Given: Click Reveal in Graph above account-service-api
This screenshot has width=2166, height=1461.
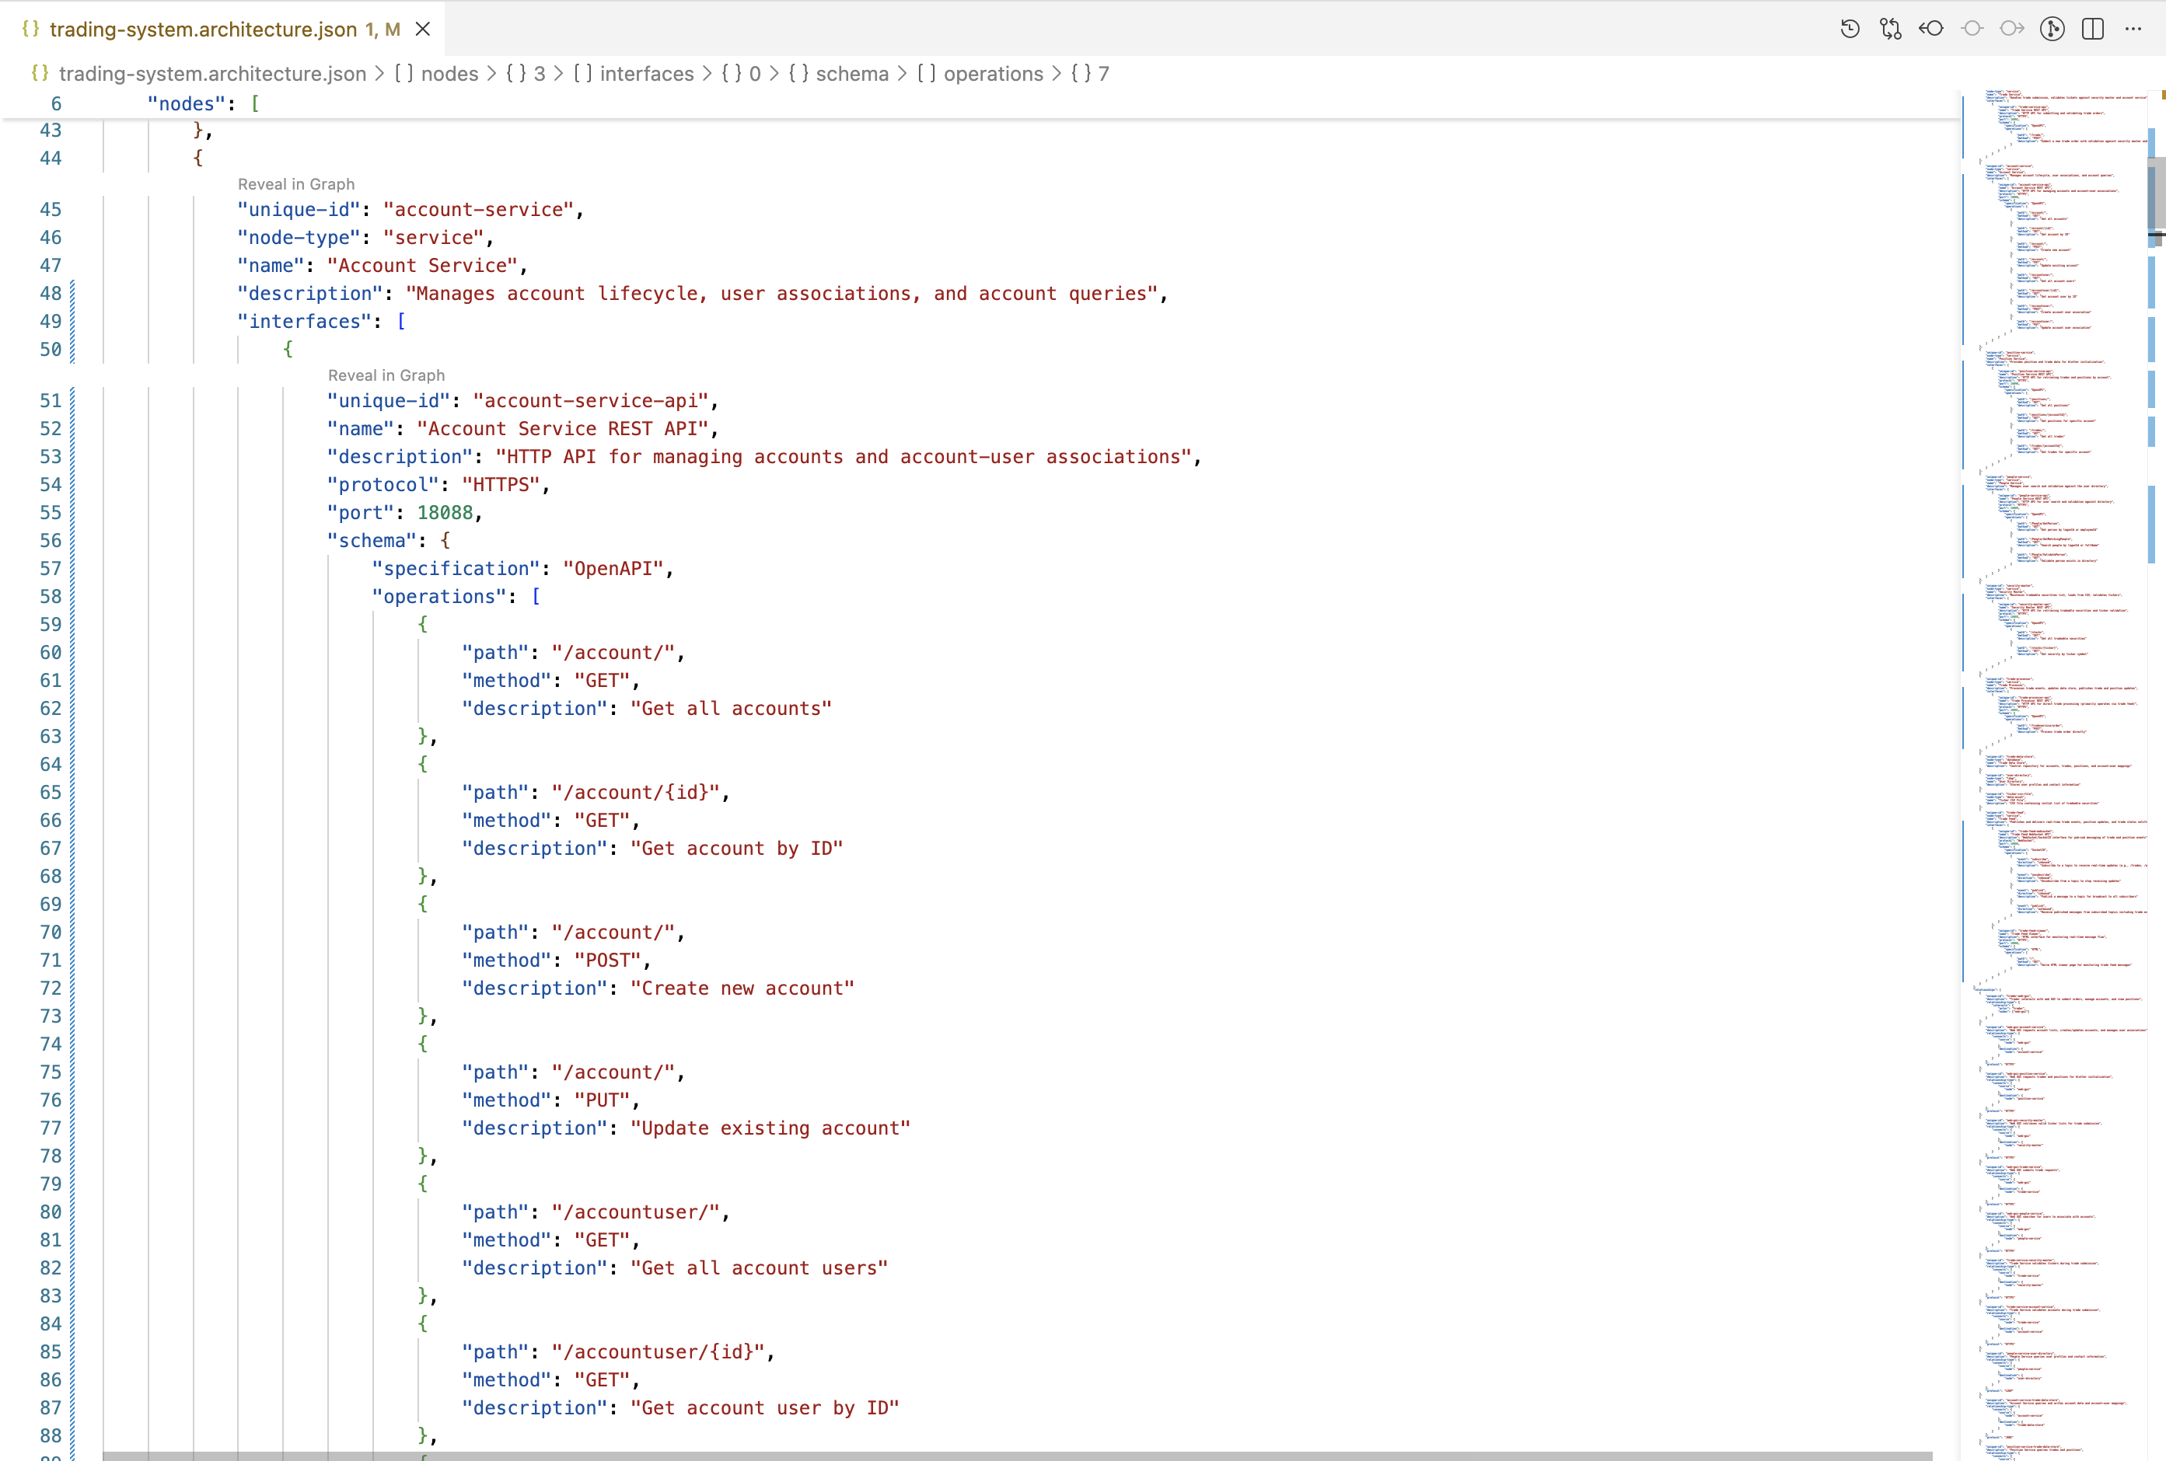Looking at the screenshot, I should coord(387,375).
